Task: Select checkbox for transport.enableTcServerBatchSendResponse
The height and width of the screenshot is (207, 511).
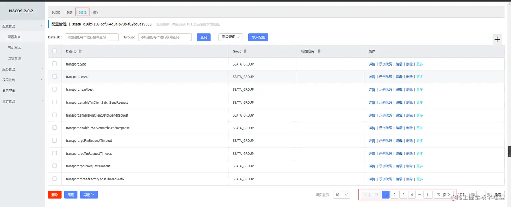Action: 55,128
